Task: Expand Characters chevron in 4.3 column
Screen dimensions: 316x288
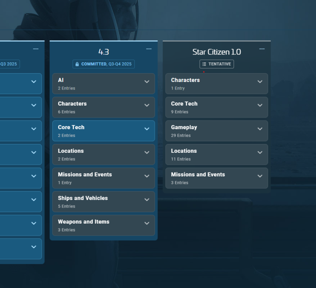Action: [x=147, y=105]
